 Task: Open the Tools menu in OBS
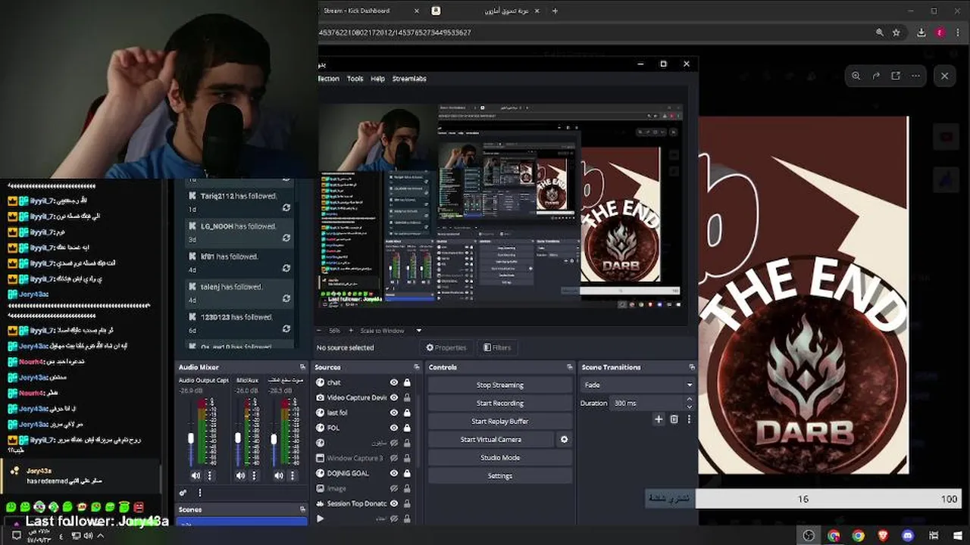coord(355,79)
